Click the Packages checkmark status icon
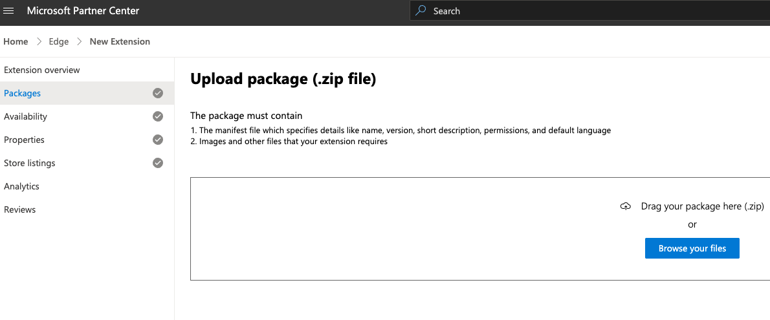770x320 pixels. [x=158, y=93]
